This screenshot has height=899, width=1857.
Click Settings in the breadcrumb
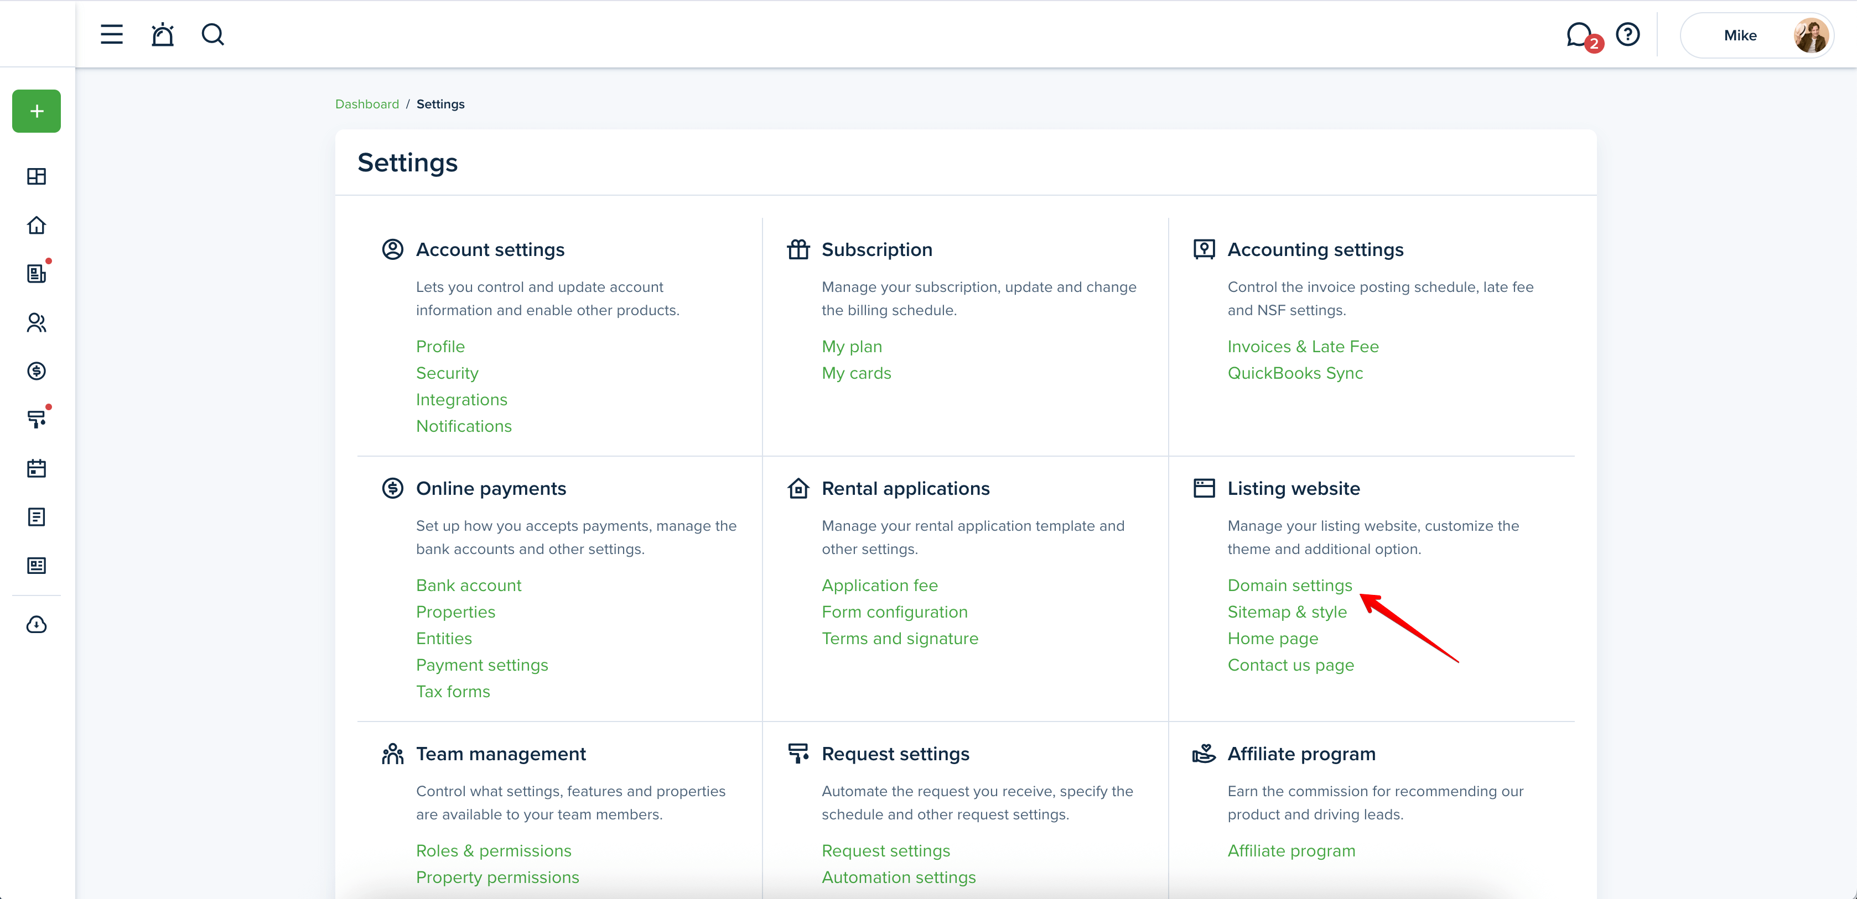click(440, 104)
